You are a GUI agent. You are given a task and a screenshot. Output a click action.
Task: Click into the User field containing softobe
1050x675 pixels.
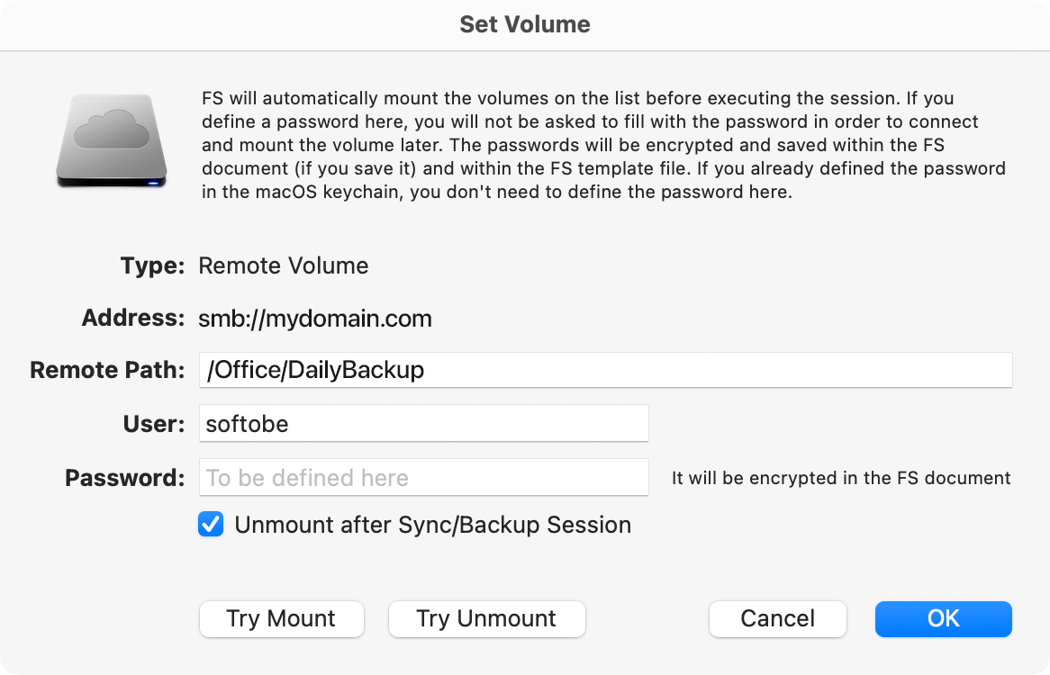pyautogui.click(x=424, y=424)
